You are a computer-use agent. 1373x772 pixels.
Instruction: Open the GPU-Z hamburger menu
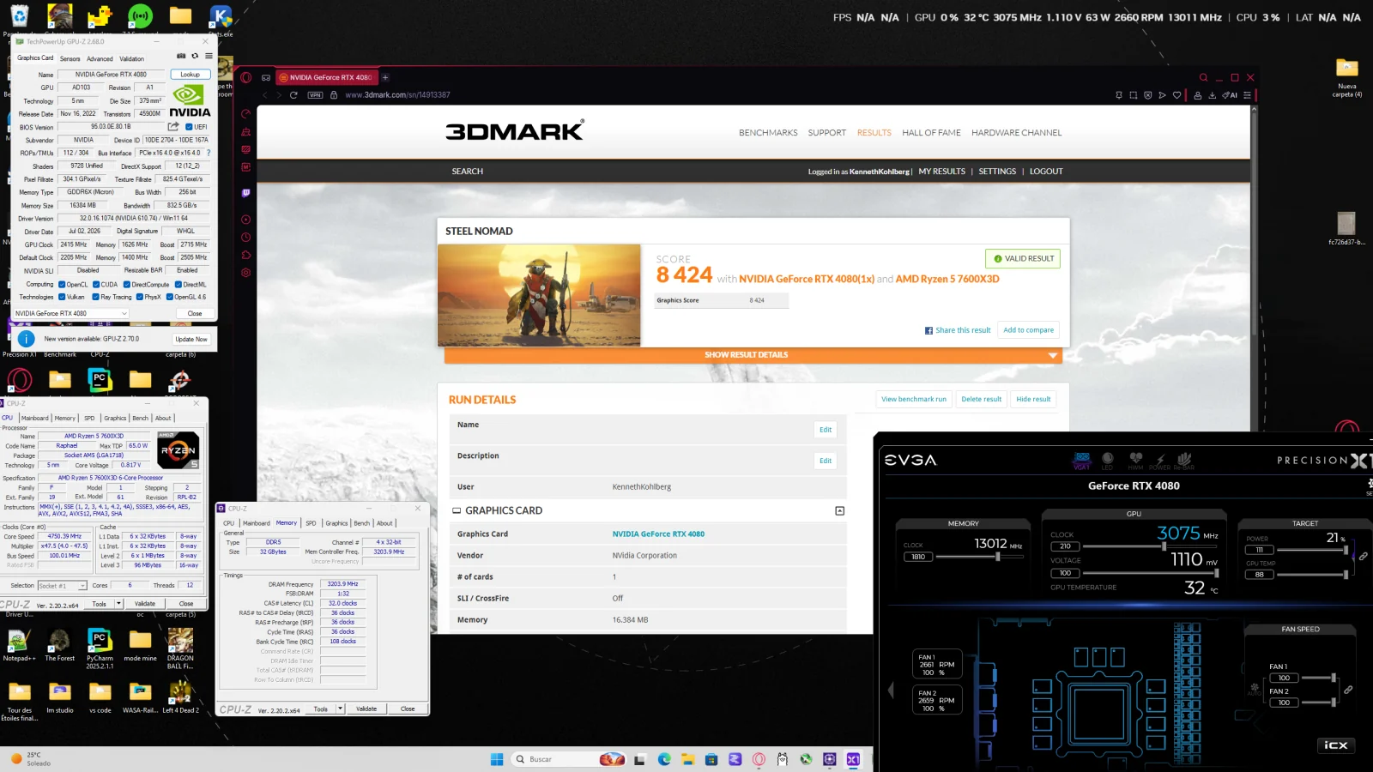point(209,56)
